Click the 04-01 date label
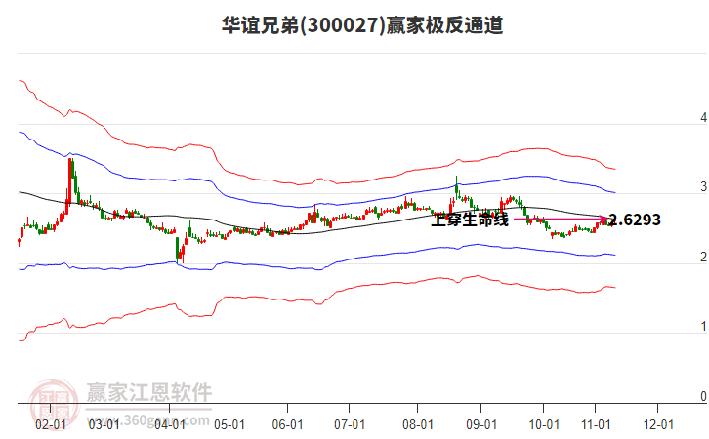This screenshot has height=439, width=709. click(170, 424)
